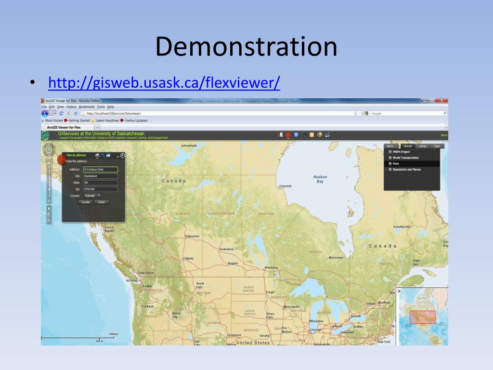Click the City input field
This screenshot has height=370, width=493.
101,176
